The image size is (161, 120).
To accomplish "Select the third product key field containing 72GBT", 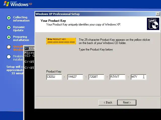I will (96, 77).
